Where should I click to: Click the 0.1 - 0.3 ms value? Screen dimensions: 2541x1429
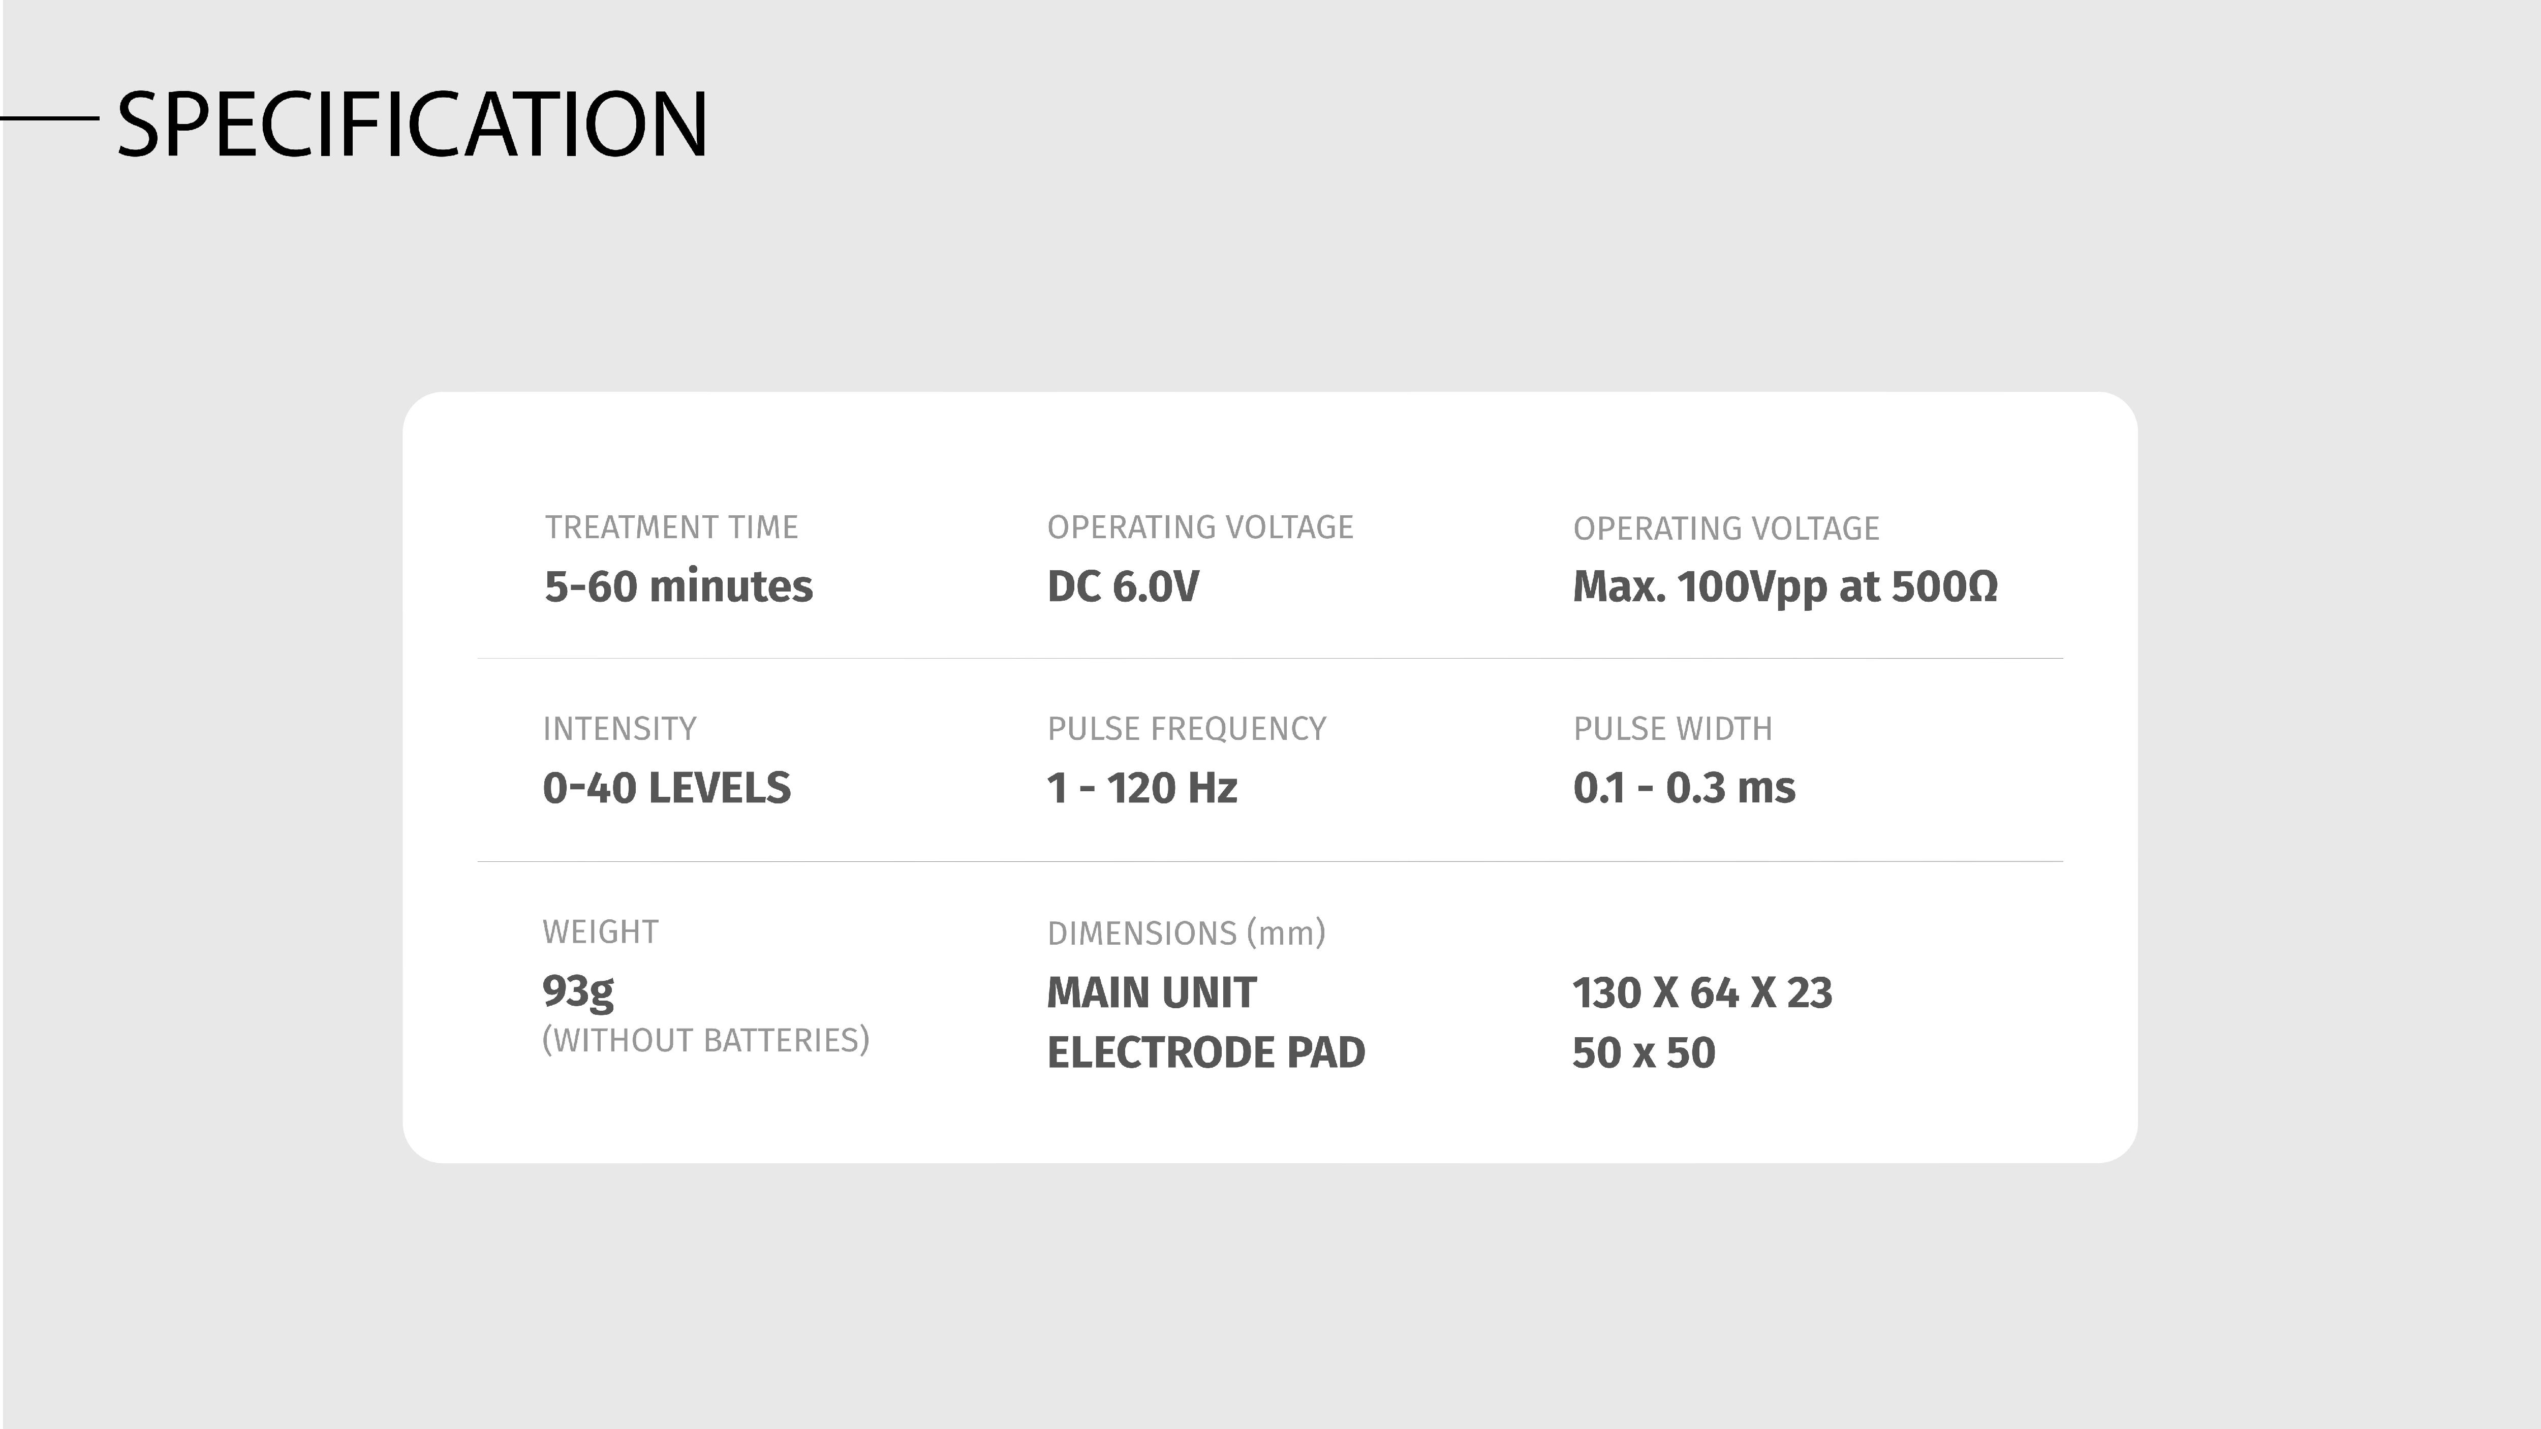click(x=1684, y=788)
